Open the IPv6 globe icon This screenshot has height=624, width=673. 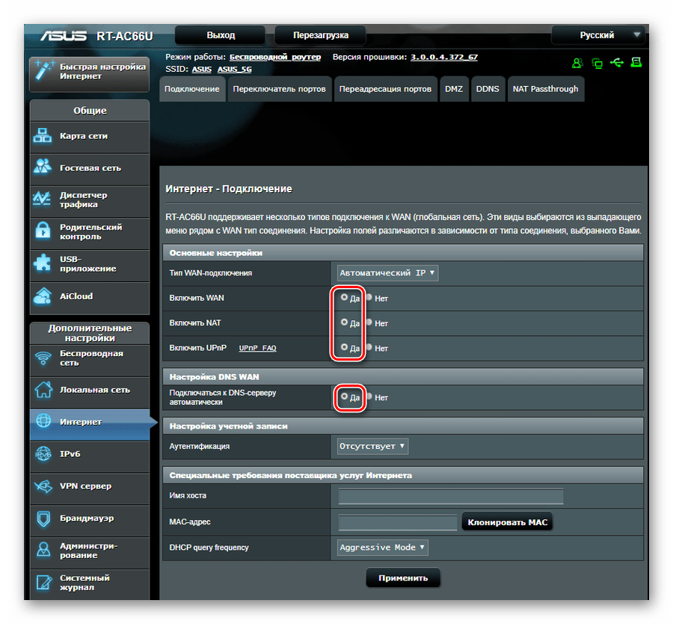pyautogui.click(x=43, y=453)
